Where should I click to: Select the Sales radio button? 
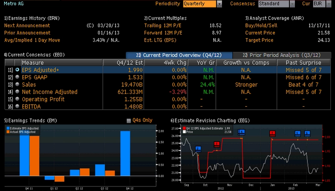17,84
